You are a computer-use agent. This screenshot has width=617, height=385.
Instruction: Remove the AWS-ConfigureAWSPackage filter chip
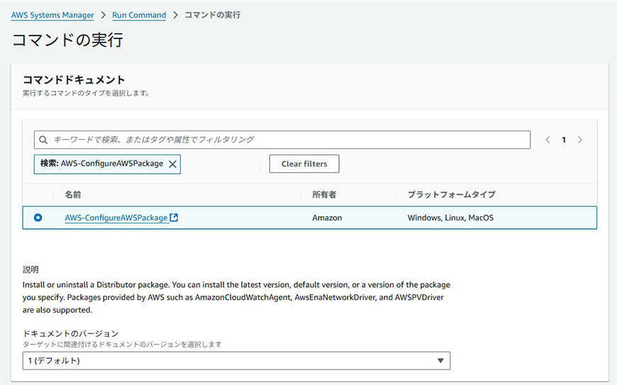click(172, 164)
